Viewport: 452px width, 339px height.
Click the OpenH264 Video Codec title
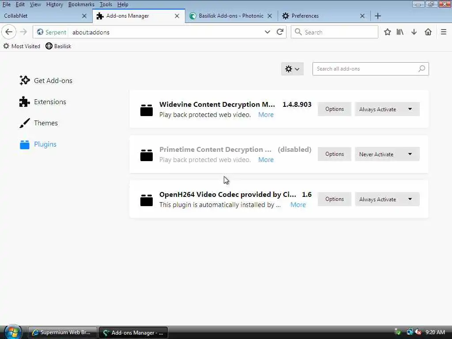(228, 195)
